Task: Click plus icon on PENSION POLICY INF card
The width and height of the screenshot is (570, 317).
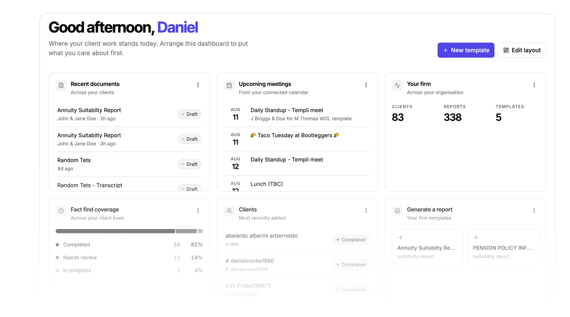Action: pyautogui.click(x=476, y=237)
